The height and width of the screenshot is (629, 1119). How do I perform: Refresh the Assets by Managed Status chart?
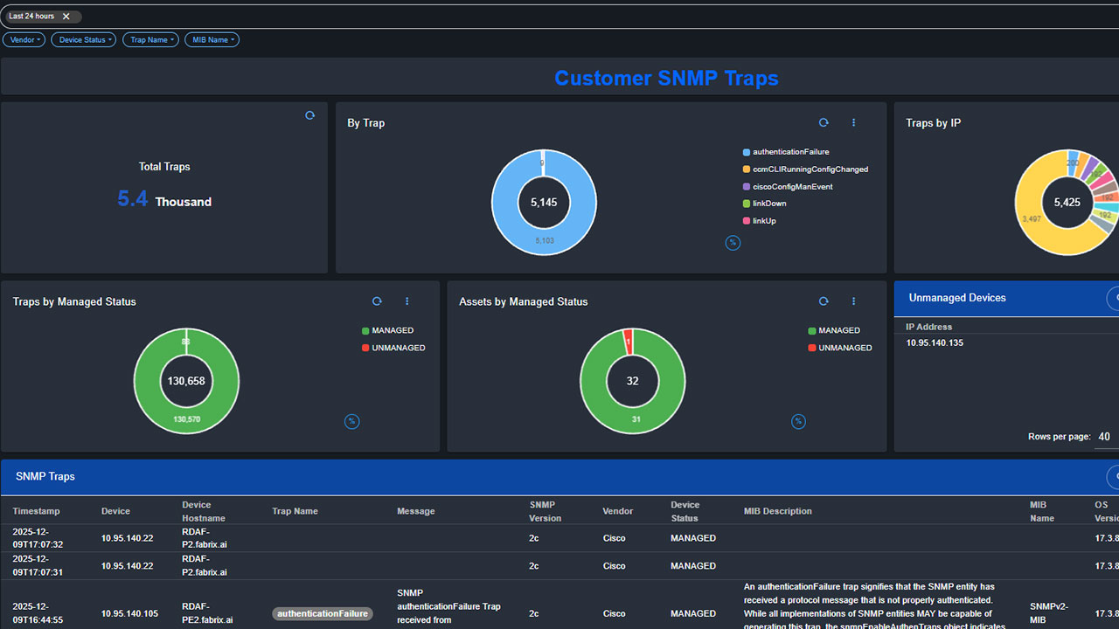pos(824,301)
